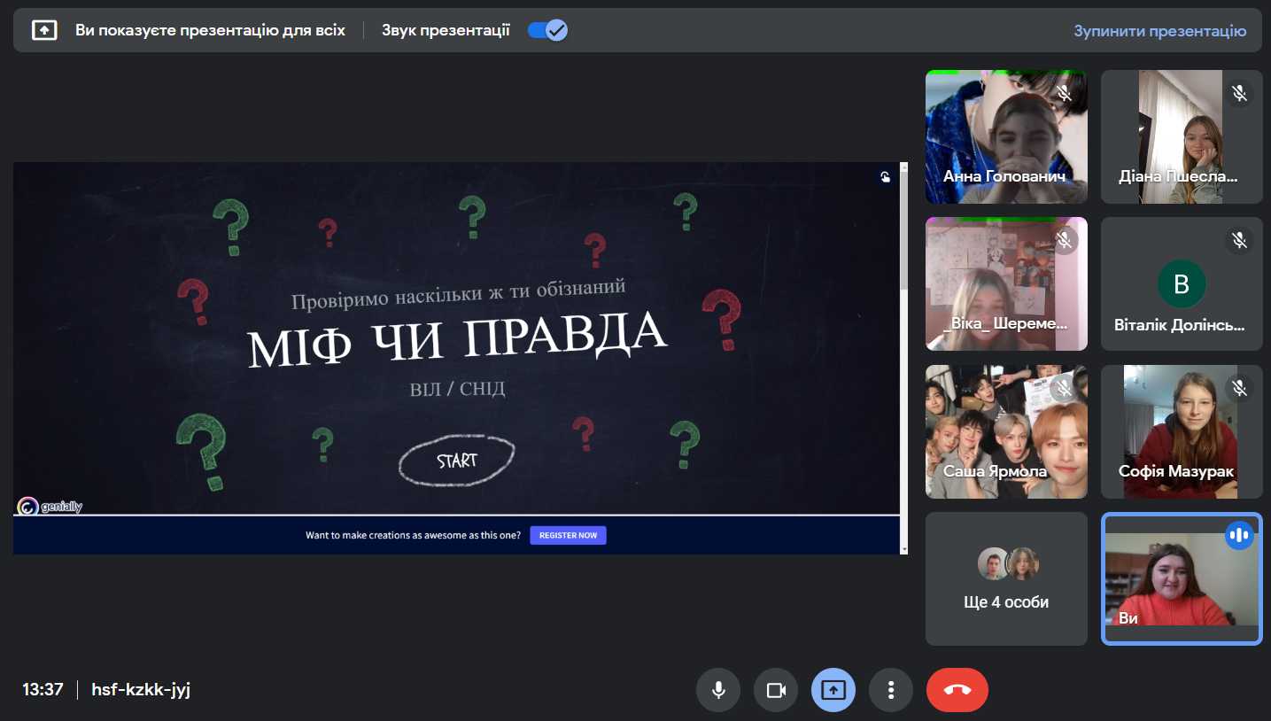Screen dimensions: 1271x721
Task: Toggle the presentation audio switch
Action: [547, 30]
